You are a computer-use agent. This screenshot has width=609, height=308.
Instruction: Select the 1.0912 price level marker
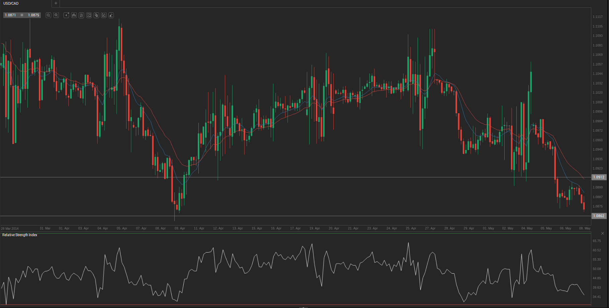[x=599, y=177]
